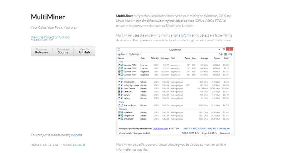Viewport: 284px width, 153px height.
Task: Click the SHA-2: 212.77 Gh/s status entry
Action: tap(190, 133)
